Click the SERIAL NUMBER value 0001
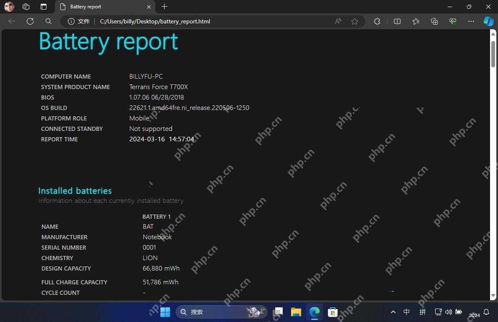Viewport: 498px width, 322px height. coord(149,248)
